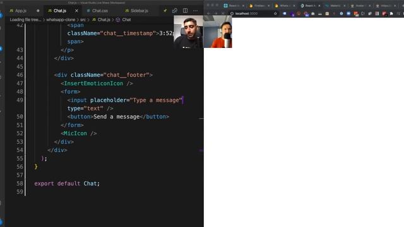Focus the localhost:3000 address bar in browser
This screenshot has height=227, width=404.
tap(251, 13)
